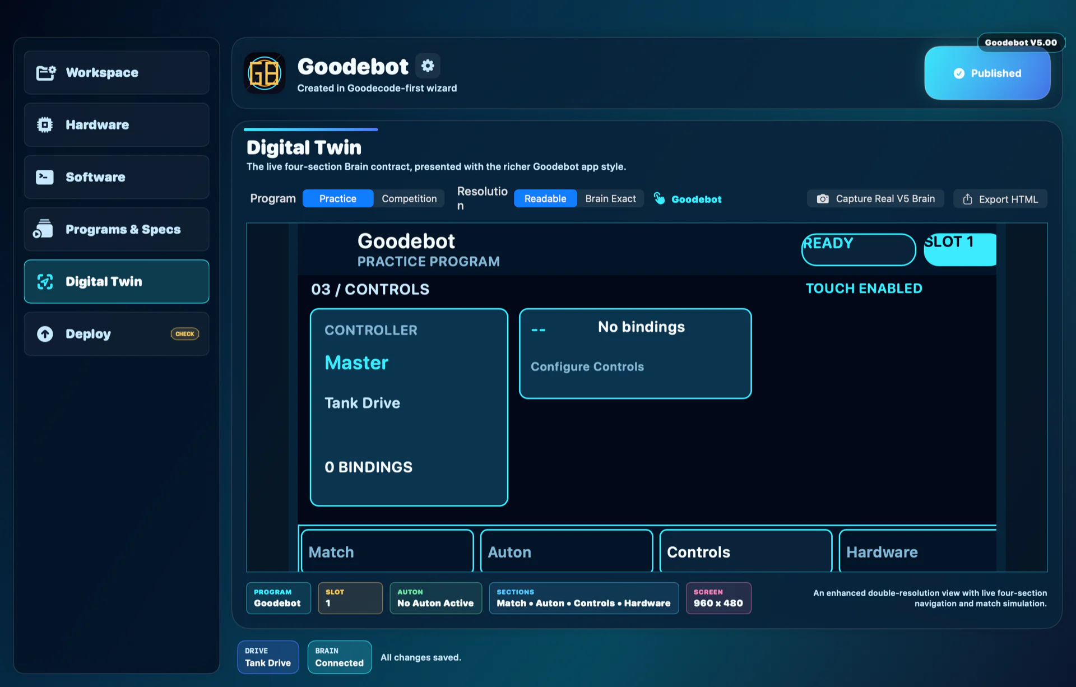Click the Controller Master card
1076x687 pixels.
click(x=409, y=407)
